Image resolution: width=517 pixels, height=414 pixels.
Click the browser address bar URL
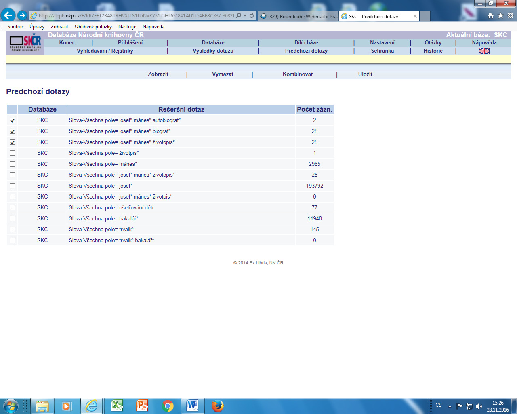[x=136, y=15]
